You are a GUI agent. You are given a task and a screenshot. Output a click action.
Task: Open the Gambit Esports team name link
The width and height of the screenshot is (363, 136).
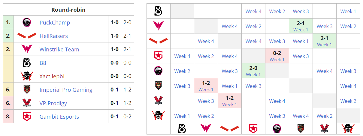pyautogui.click(x=59, y=117)
